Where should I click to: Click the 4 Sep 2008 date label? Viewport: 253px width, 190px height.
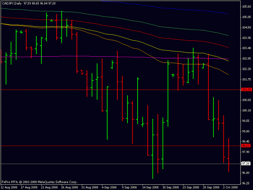pos(109,188)
